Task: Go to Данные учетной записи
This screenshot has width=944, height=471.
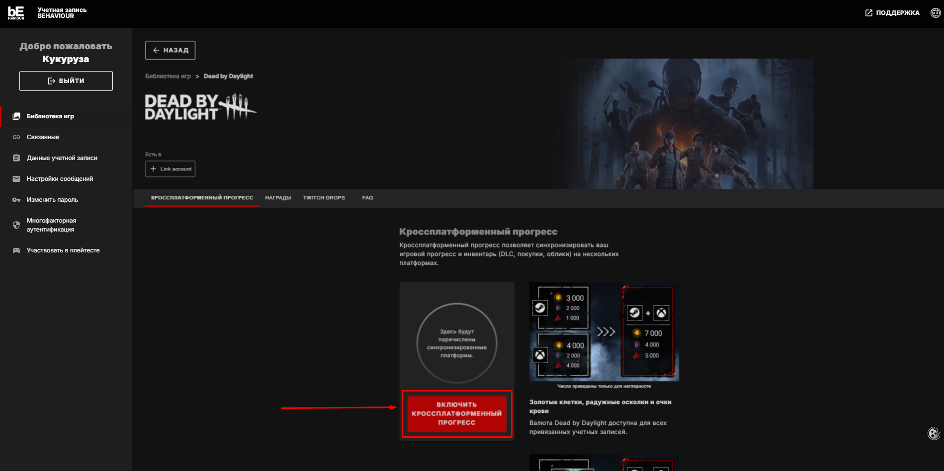Action: (x=66, y=158)
